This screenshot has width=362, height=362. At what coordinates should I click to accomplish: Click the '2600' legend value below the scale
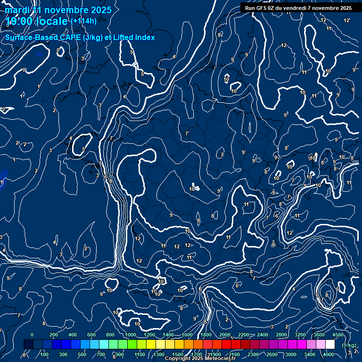(x=271, y=354)
